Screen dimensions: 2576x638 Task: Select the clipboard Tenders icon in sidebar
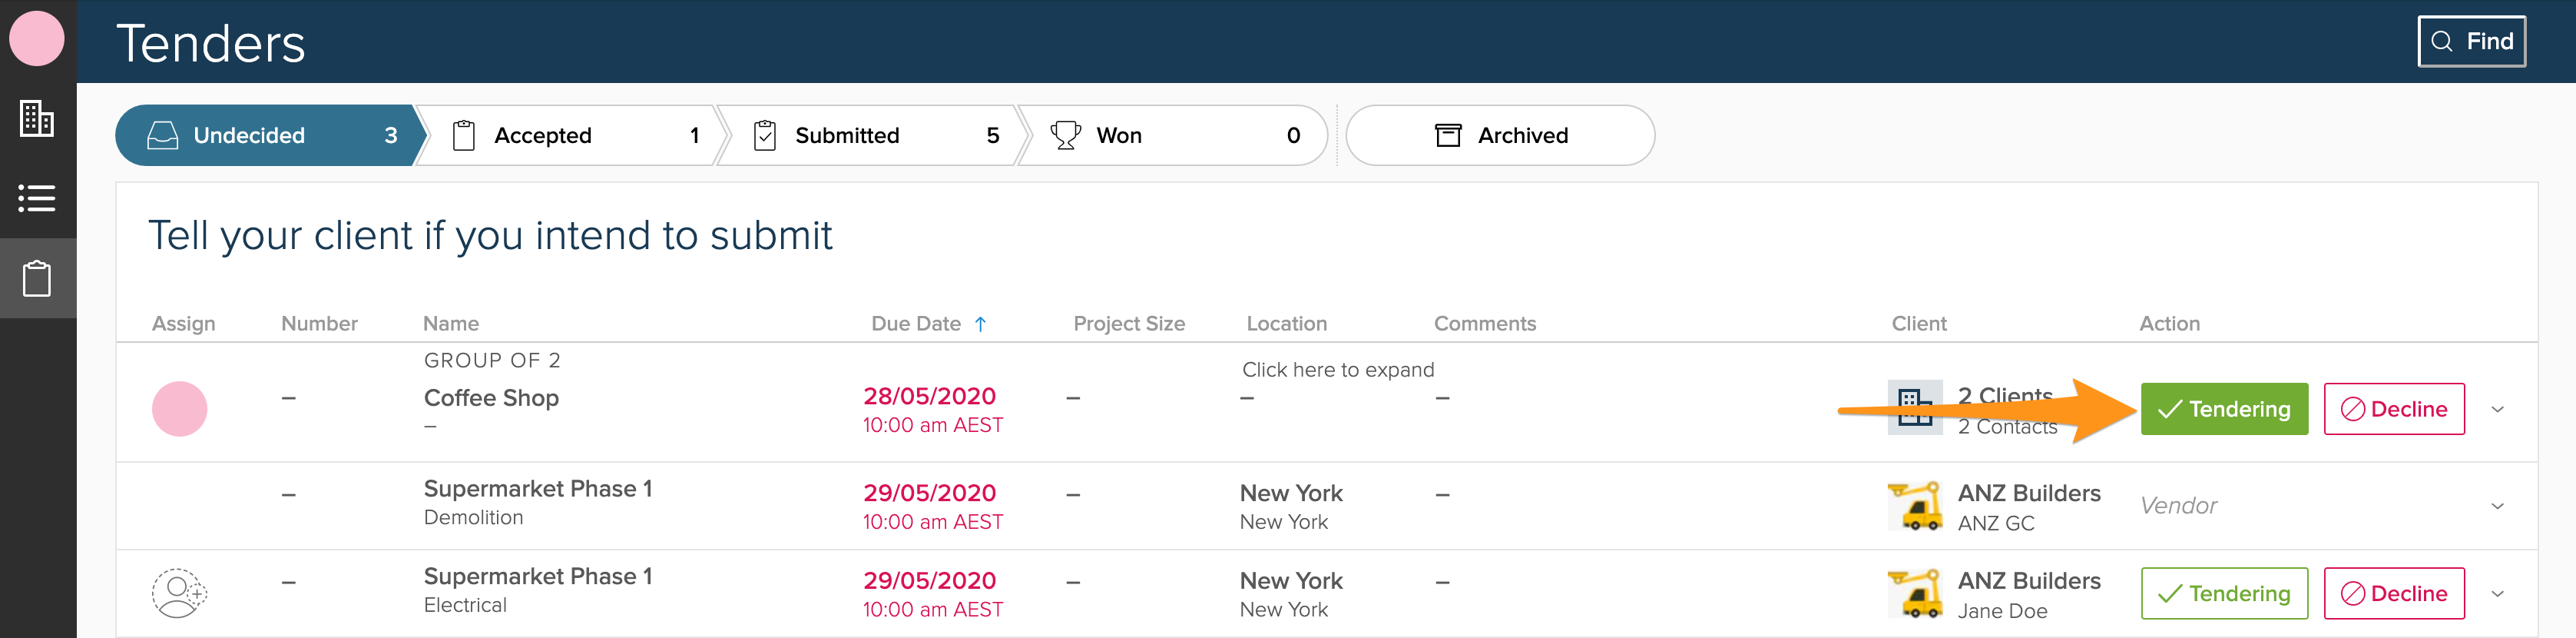point(37,278)
